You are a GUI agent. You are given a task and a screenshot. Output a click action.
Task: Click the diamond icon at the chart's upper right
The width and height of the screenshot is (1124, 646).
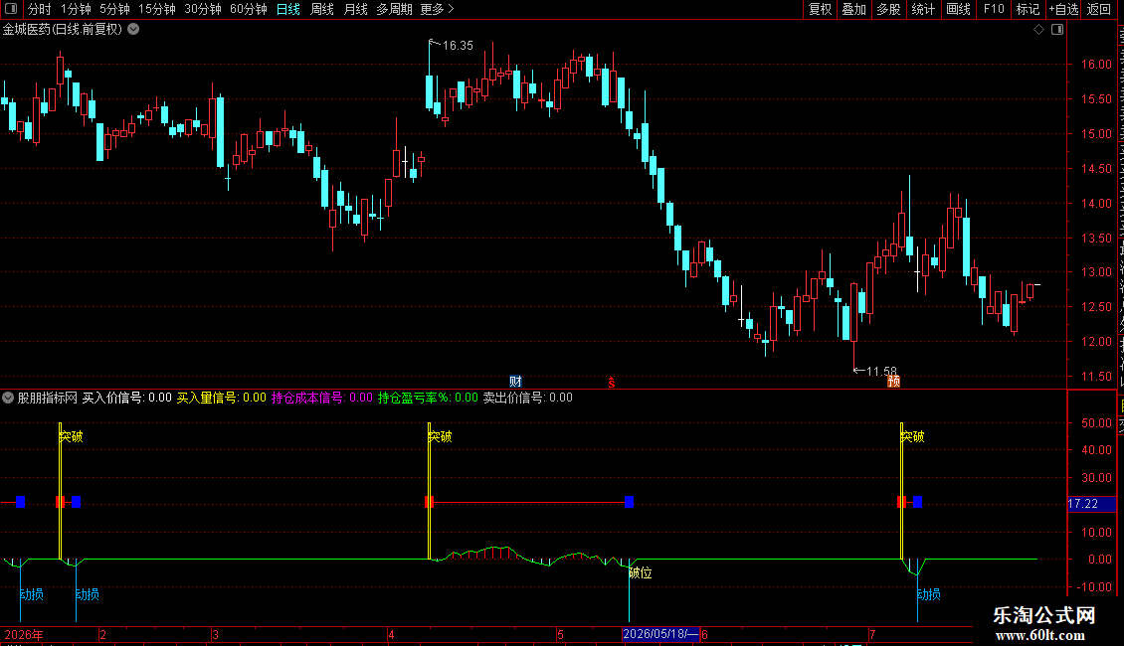pyautogui.click(x=1038, y=30)
